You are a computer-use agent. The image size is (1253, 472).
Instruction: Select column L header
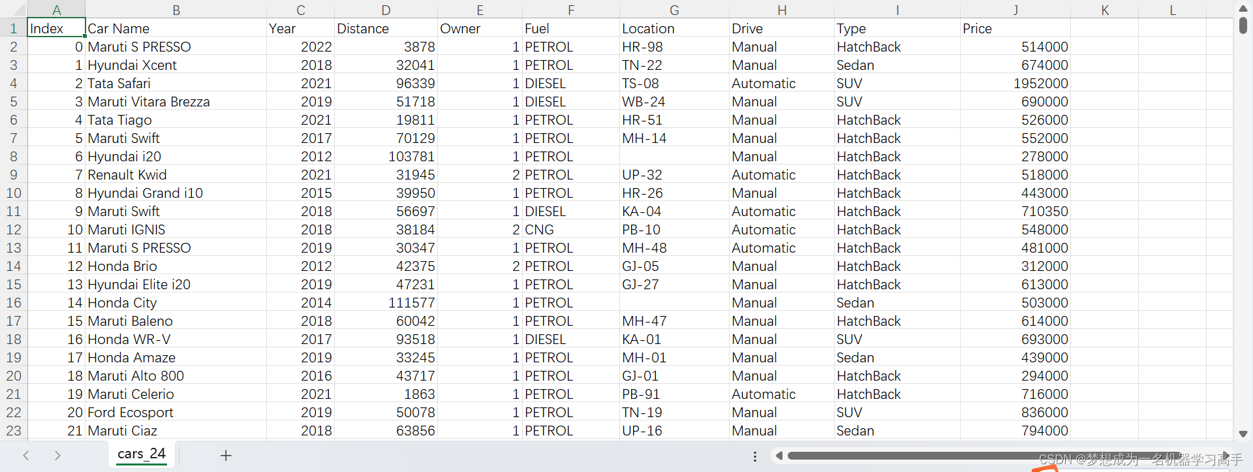pyautogui.click(x=1173, y=10)
